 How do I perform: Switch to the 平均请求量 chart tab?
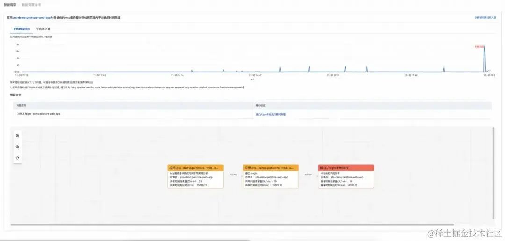[43, 29]
